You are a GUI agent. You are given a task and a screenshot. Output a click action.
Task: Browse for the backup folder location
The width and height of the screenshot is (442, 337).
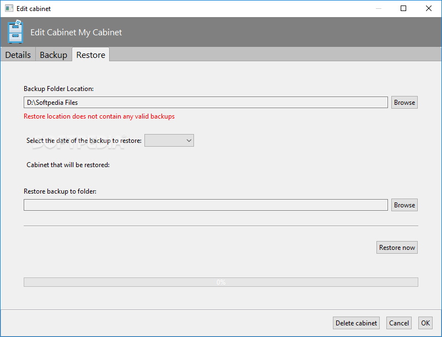[404, 103]
